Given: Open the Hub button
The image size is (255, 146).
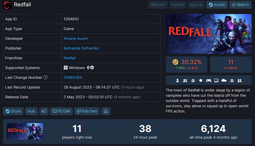Looking at the screenshot, I should 31,111.
